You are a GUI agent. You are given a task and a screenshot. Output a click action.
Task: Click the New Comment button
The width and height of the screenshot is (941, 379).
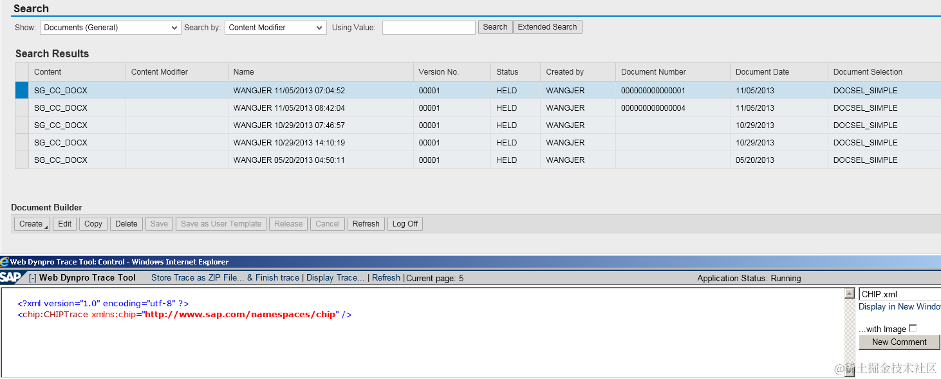pos(899,342)
